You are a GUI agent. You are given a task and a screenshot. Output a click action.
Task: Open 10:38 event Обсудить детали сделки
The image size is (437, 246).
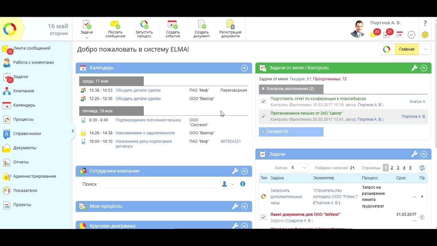click(138, 90)
